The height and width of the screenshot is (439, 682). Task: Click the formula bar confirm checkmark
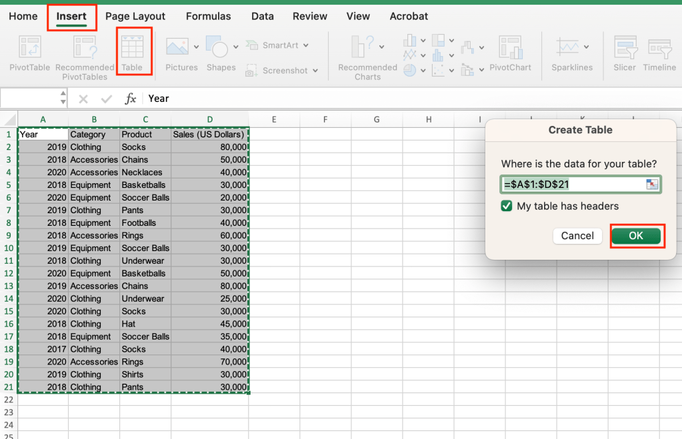point(107,99)
